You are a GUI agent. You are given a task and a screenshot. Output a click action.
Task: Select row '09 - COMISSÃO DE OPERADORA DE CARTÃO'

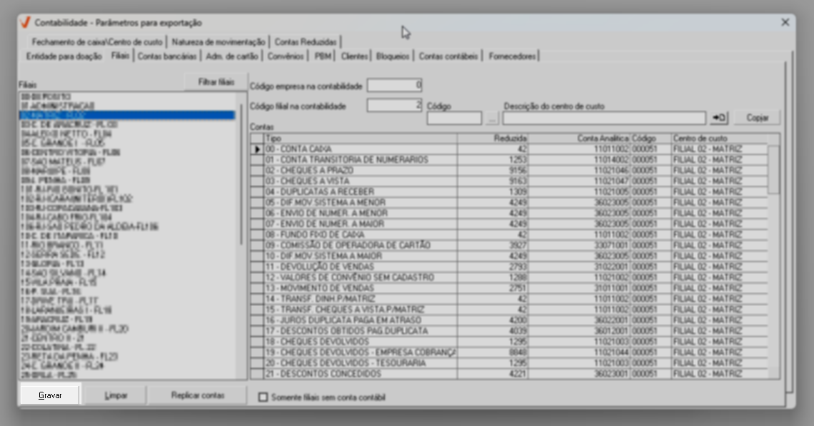point(508,245)
